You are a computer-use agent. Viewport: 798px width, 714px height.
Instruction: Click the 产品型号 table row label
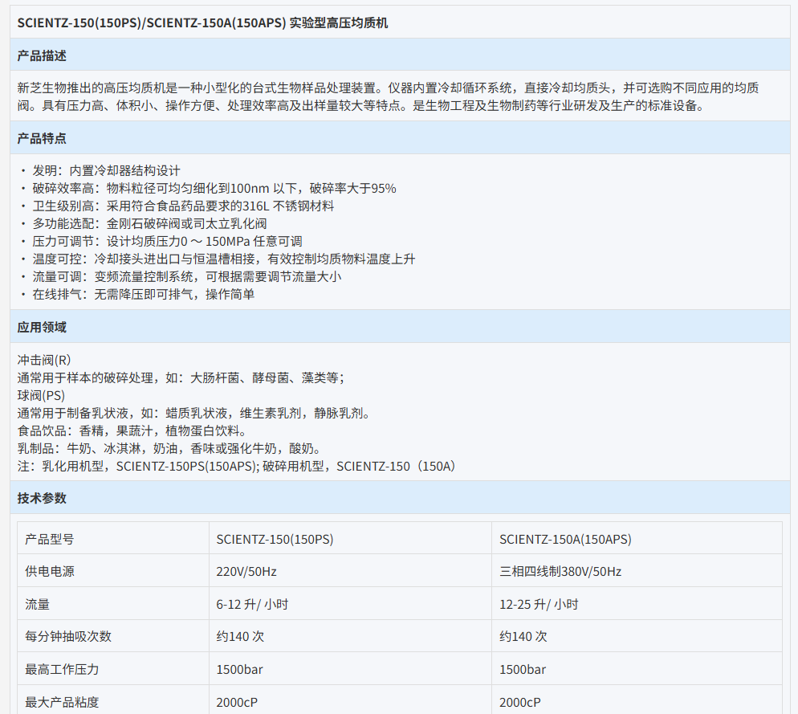point(50,539)
